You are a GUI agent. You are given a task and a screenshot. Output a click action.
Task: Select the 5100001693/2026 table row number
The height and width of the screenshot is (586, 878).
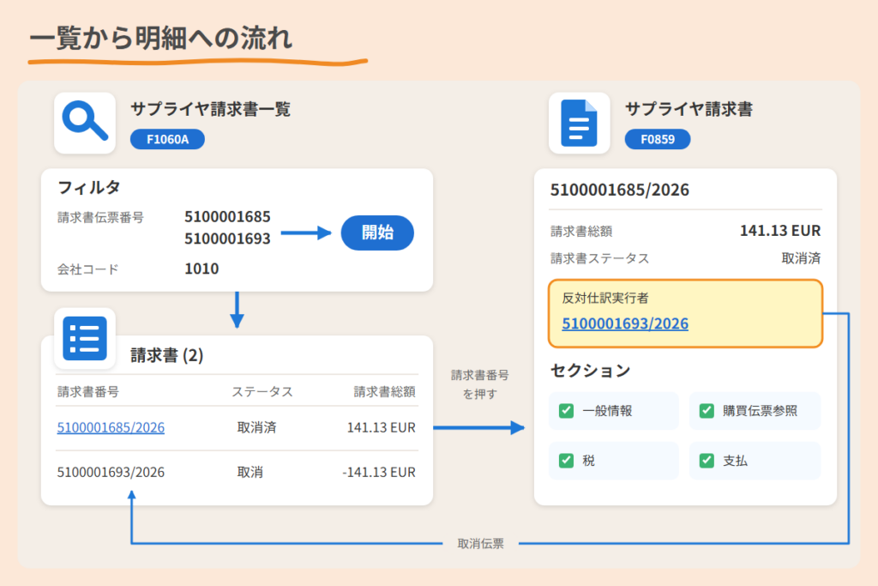pos(111,472)
